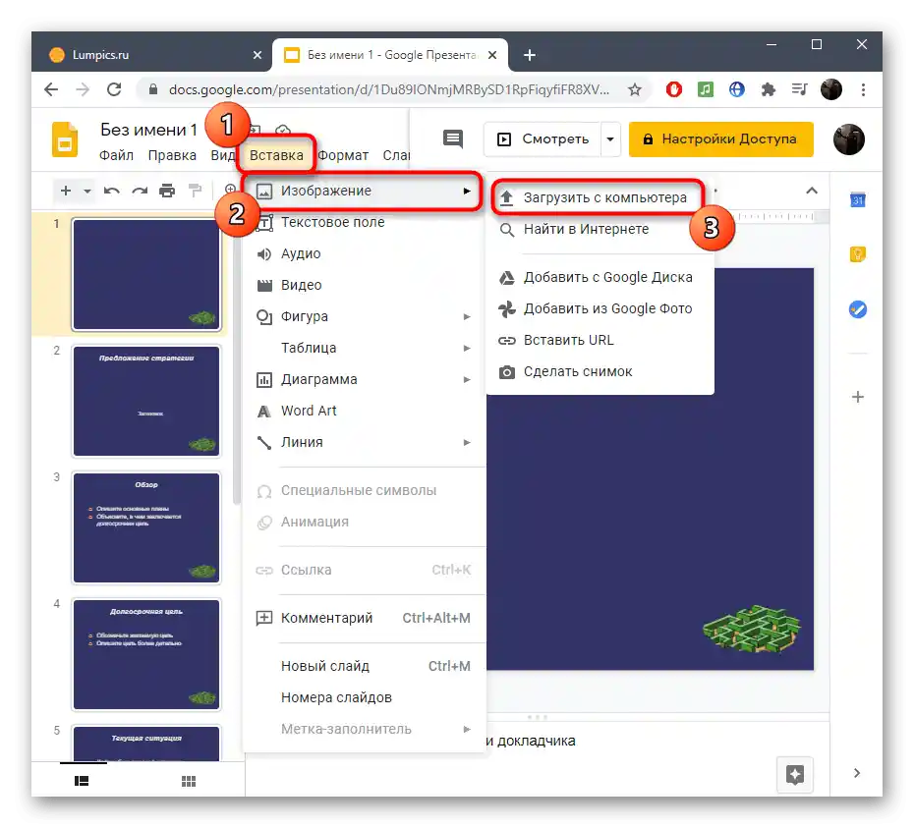Open the red ad blocker extension icon
Viewport: 914px width, 828px height.
674,89
